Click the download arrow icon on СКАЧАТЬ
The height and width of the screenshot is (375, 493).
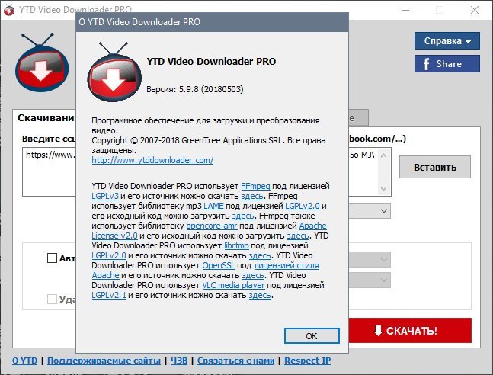(378, 331)
